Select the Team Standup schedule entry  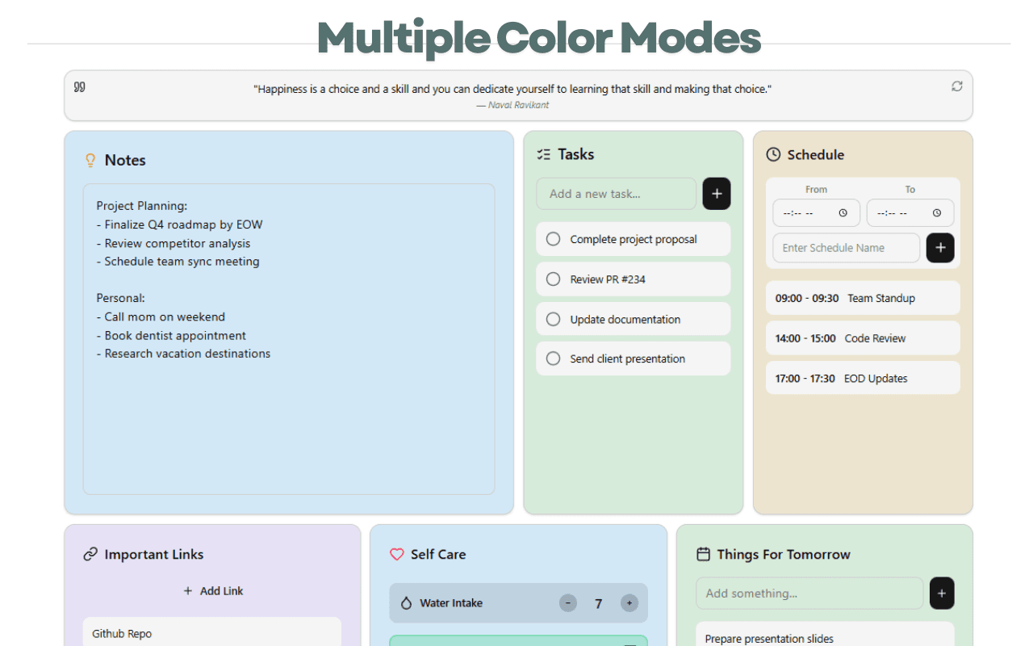point(862,298)
